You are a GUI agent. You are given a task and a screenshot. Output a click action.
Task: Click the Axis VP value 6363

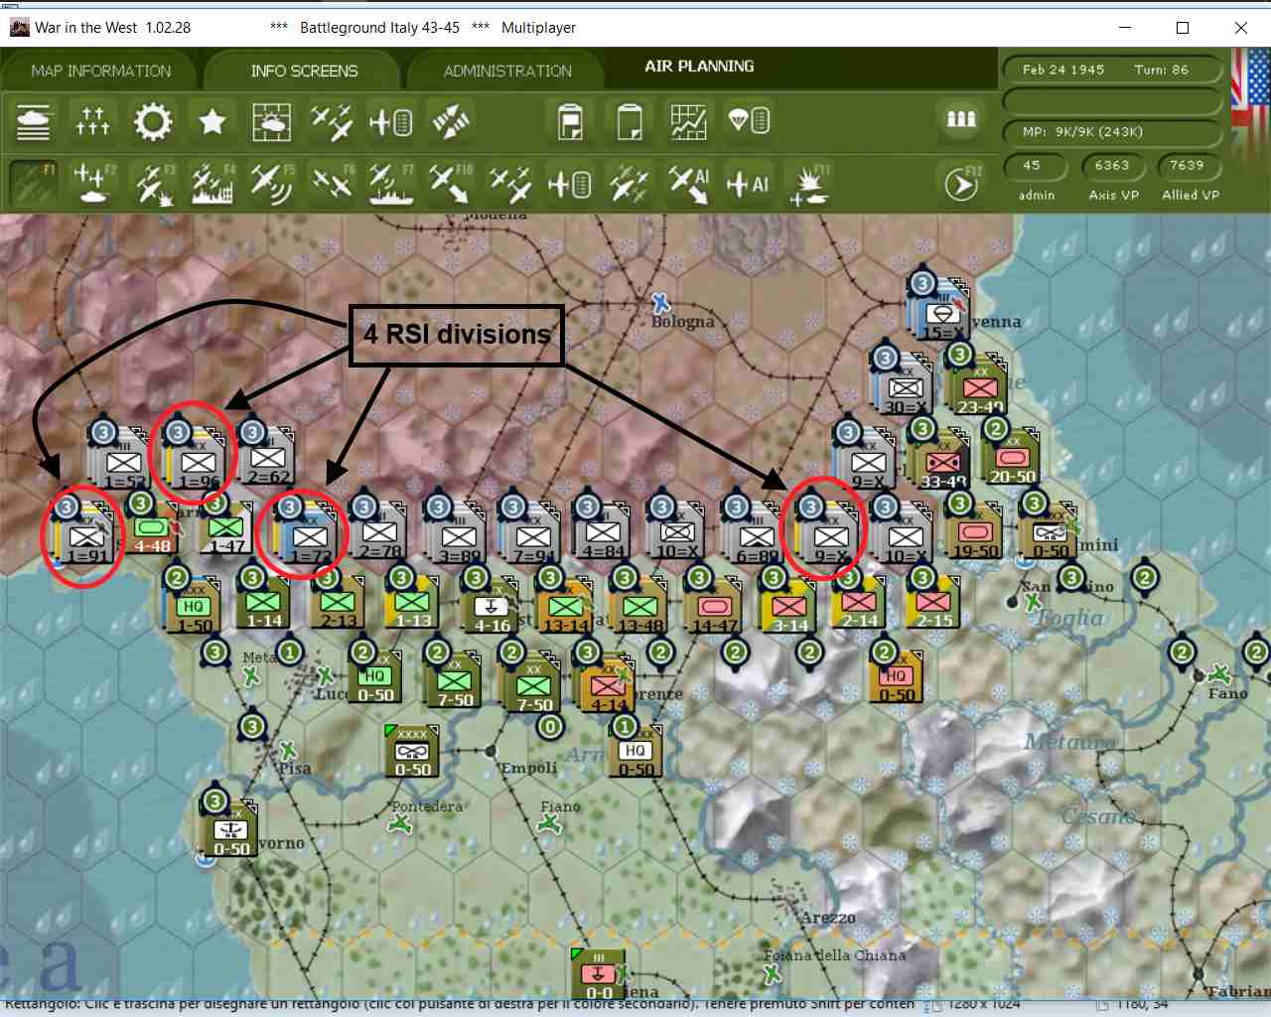(x=1112, y=166)
